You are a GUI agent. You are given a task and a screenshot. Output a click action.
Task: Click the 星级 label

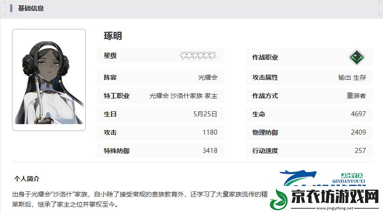(x=110, y=55)
